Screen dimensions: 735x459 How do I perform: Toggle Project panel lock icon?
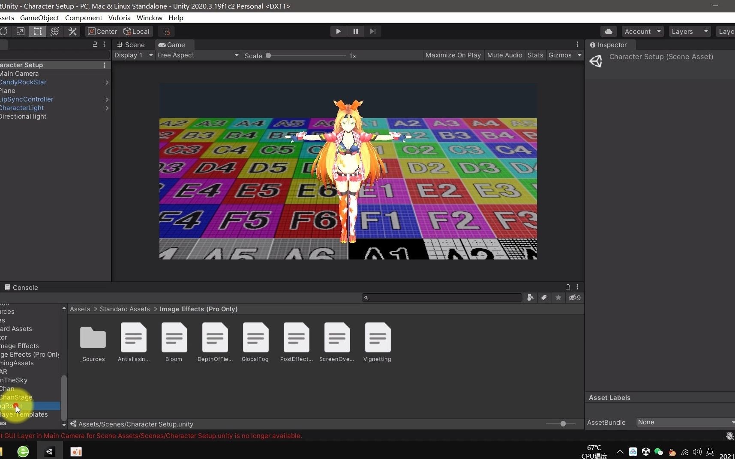click(568, 287)
